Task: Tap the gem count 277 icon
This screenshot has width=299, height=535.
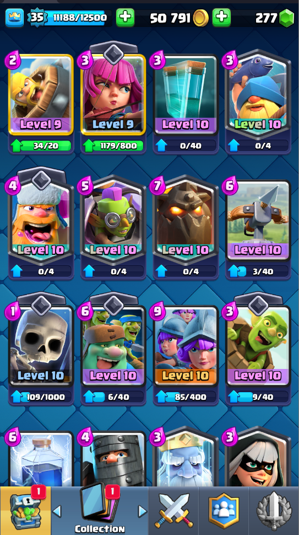Action: coord(286,18)
